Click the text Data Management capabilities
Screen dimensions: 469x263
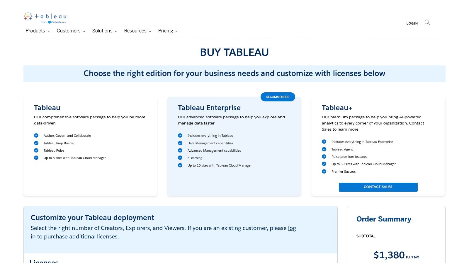210,143
